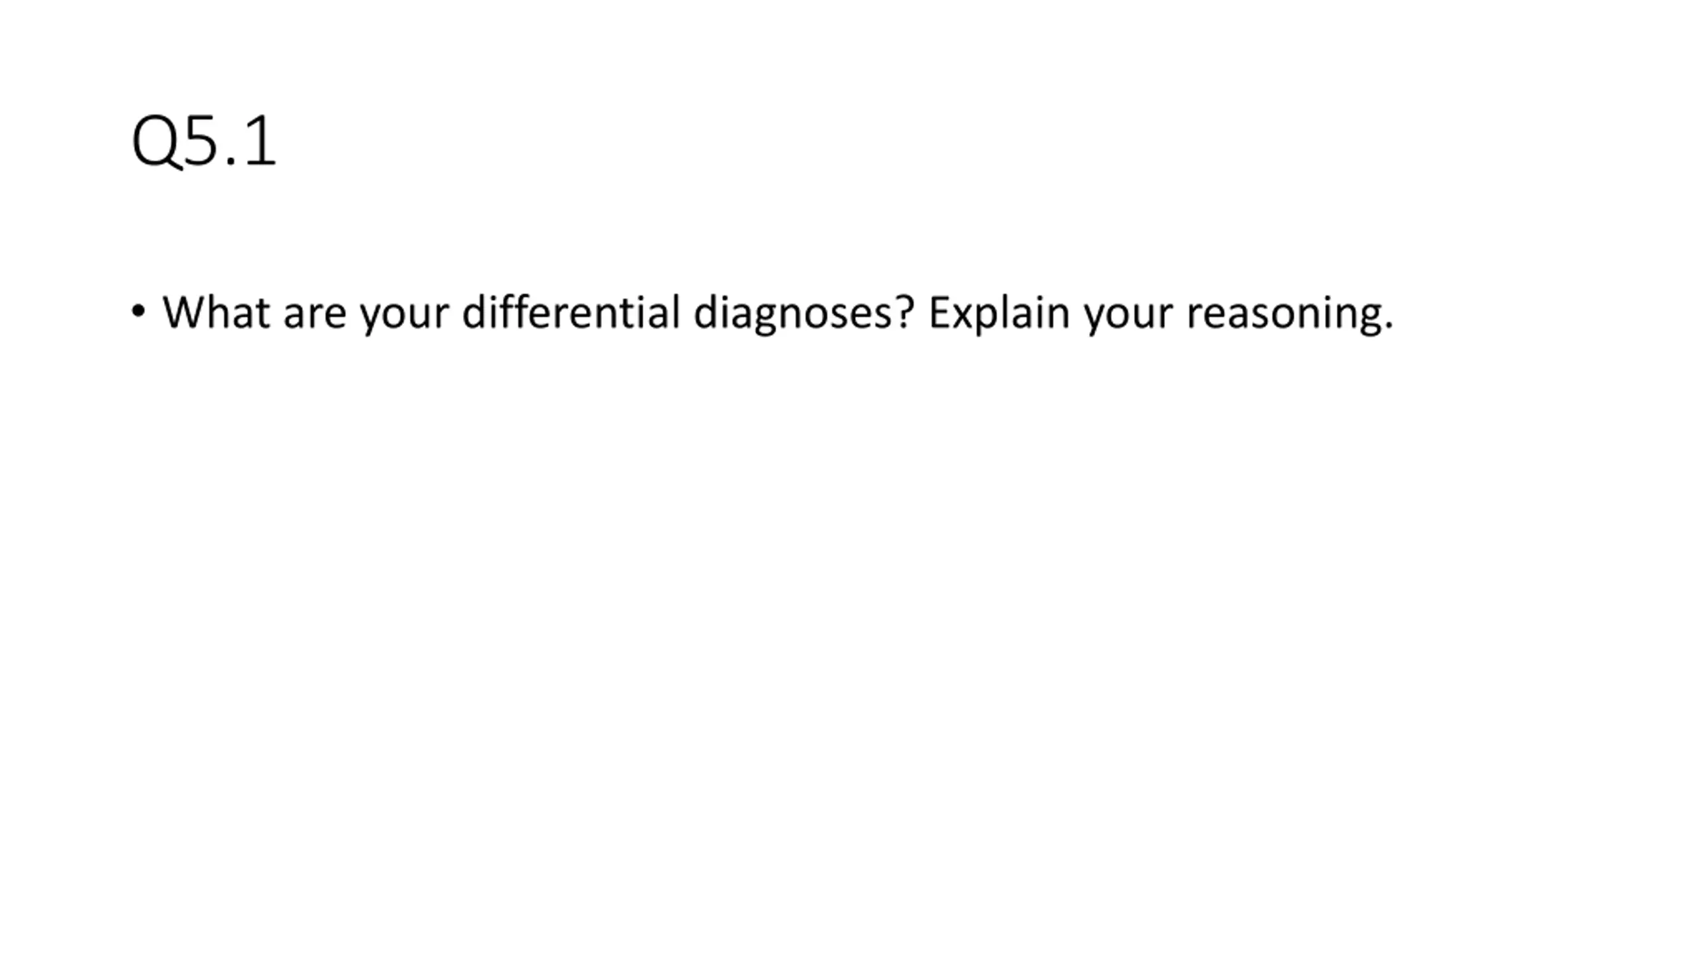The image size is (1701, 956).
Task: Click the word "Explain"
Action: pyautogui.click(x=999, y=313)
